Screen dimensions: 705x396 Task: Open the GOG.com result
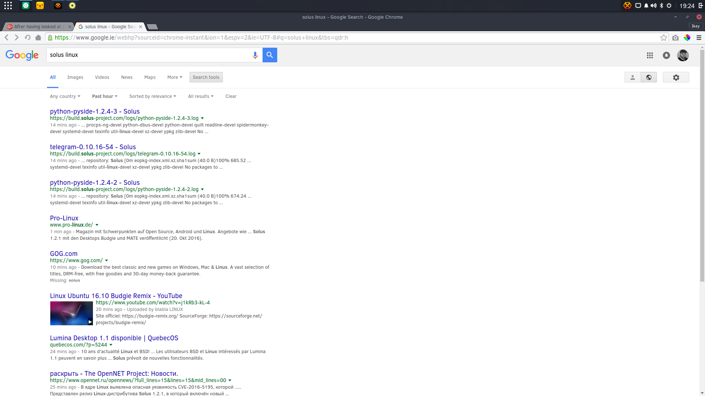pos(64,254)
